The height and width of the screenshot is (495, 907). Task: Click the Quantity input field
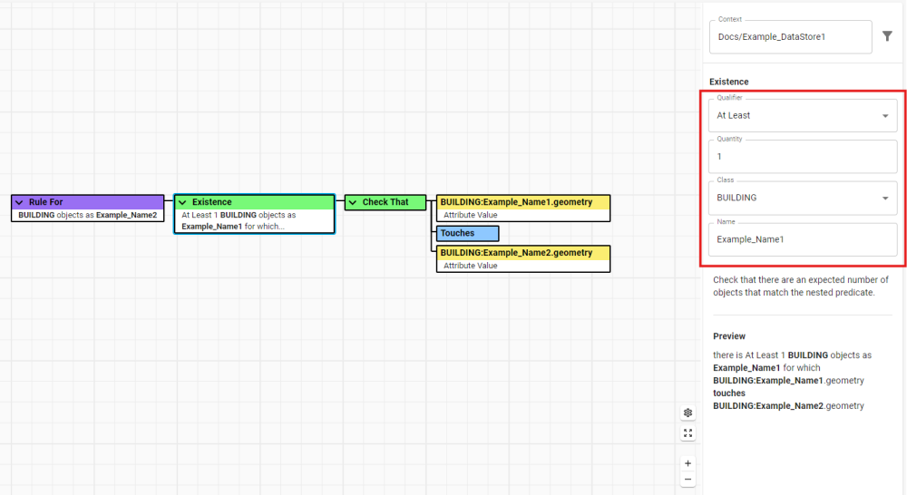point(803,157)
